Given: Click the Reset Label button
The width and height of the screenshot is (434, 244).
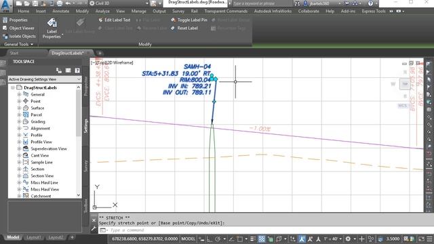Looking at the screenshot, I should click(184, 28).
